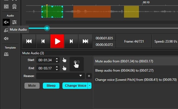
Task: Click the Speed 23.98 f/s readout
Action: tap(166, 41)
